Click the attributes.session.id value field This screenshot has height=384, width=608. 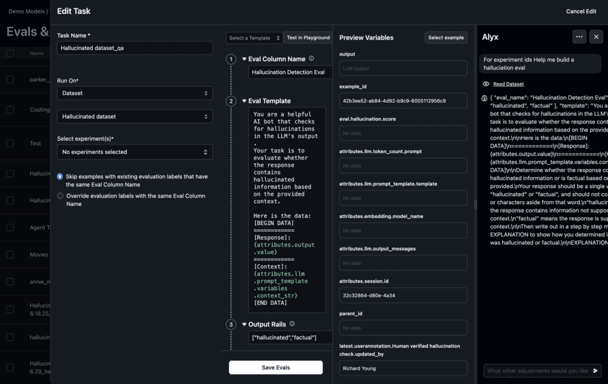click(403, 295)
